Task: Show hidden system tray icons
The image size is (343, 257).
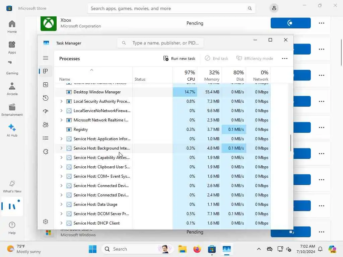Action: click(259, 249)
